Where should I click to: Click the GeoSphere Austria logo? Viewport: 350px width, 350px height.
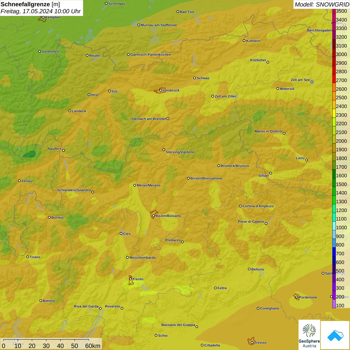pos(309,334)
